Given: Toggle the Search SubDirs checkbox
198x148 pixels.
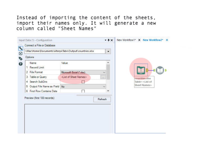Looking at the screenshot, I should pos(83,82).
